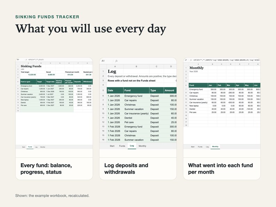The width and height of the screenshot is (276, 207).
Task: Click 'Car repairs' in Log row 7
Action: 130,100
